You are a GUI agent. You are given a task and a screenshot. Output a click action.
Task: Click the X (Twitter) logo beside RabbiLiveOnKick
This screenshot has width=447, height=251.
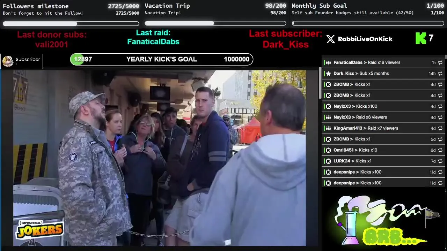(330, 39)
